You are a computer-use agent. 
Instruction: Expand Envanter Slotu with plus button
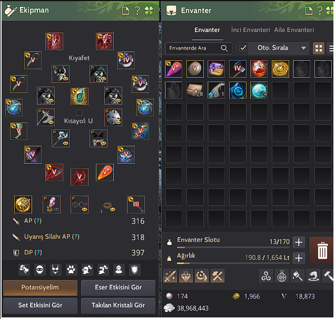(299, 242)
